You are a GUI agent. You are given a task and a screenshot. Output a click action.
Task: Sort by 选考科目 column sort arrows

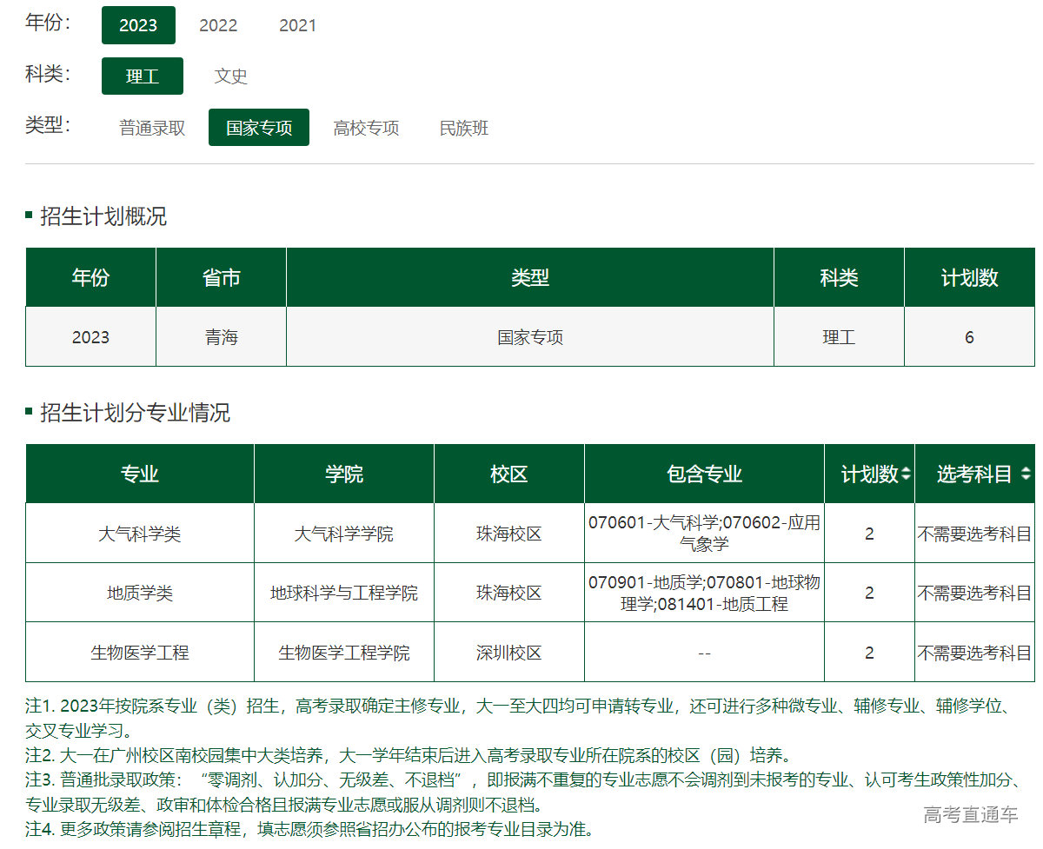point(1026,474)
